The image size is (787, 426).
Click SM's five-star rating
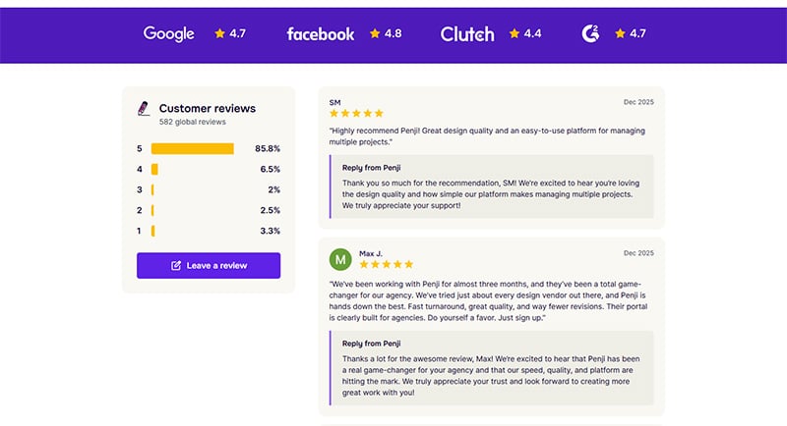click(356, 114)
